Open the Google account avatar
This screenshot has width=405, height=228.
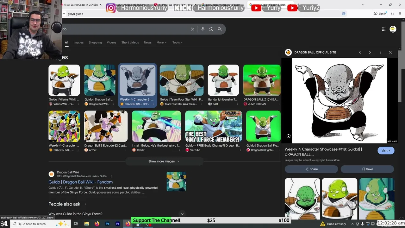[393, 29]
